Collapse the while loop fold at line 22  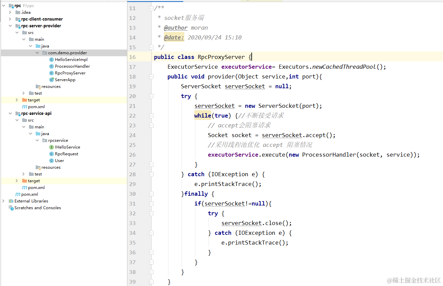click(151, 116)
